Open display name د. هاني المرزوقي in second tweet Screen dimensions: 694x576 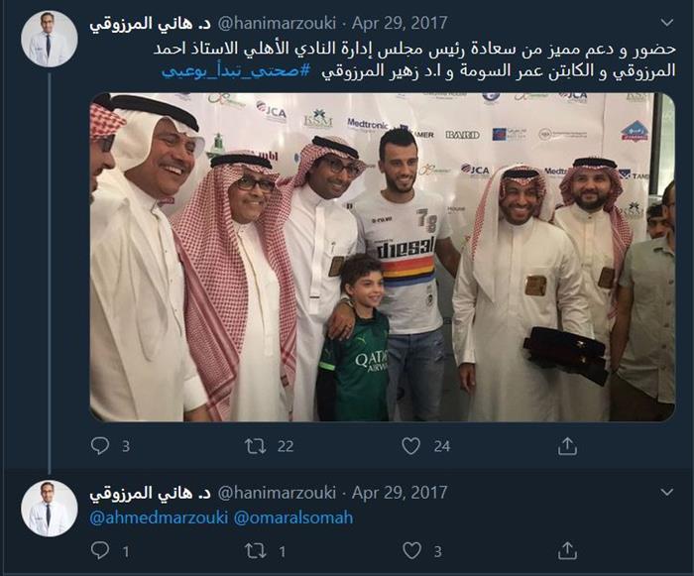[x=151, y=493]
